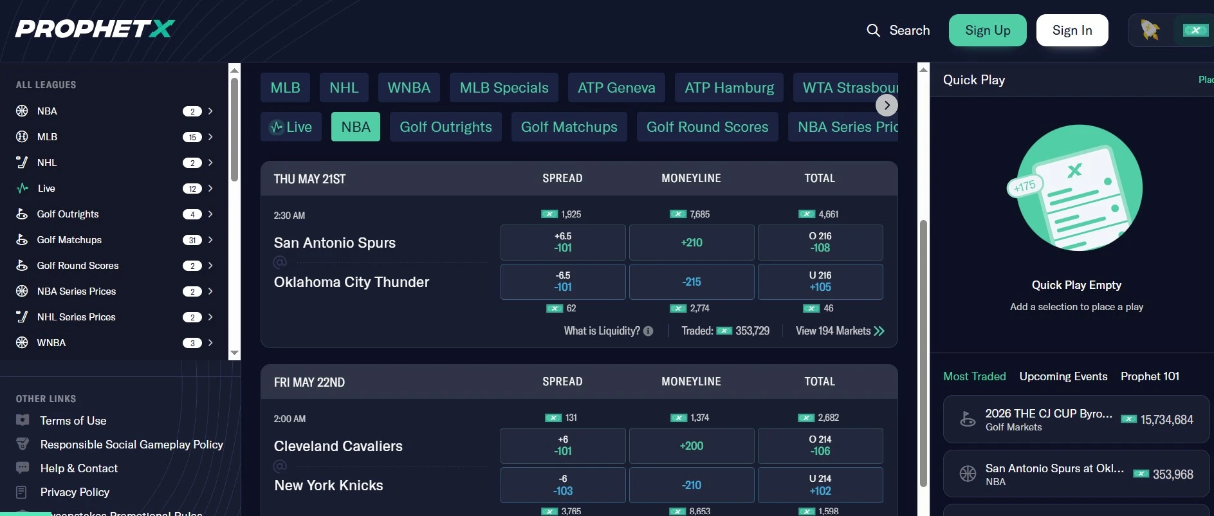Screen dimensions: 1214x516
Task: Click the Help & Contact chat icon
Action: point(23,468)
